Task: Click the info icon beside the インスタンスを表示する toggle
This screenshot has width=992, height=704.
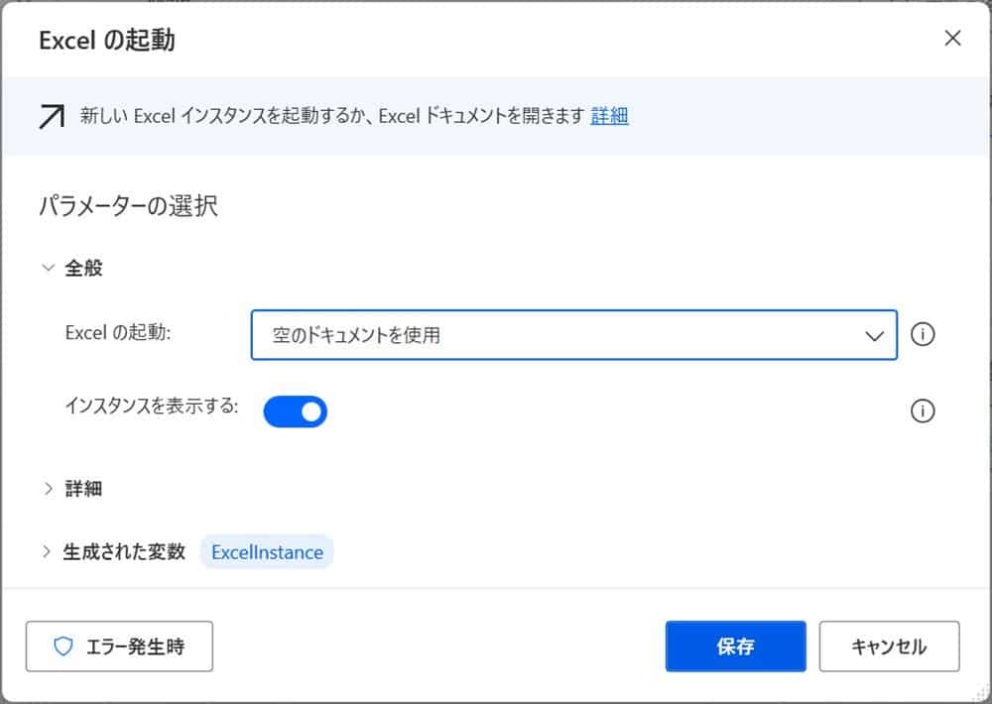Action: (x=923, y=411)
